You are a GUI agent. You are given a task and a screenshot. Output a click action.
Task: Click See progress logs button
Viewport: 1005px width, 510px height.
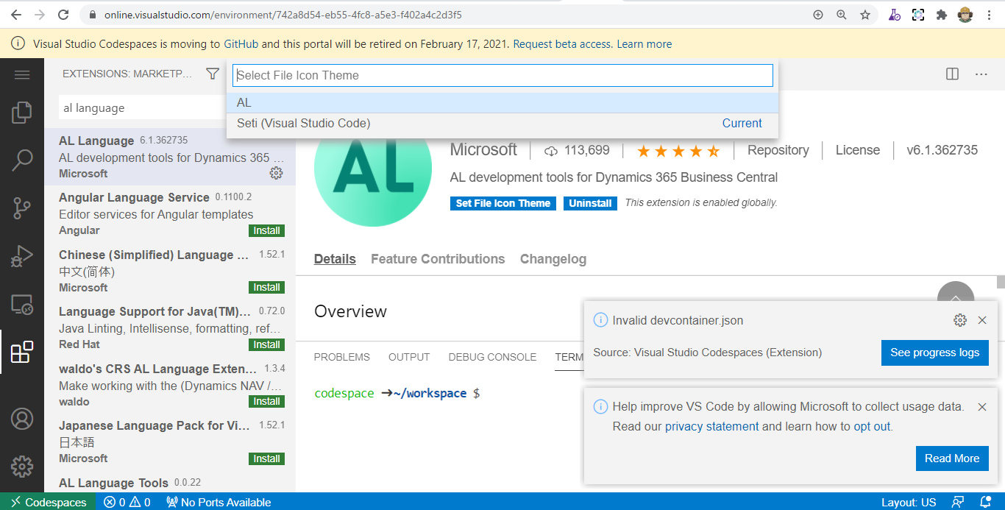point(934,353)
